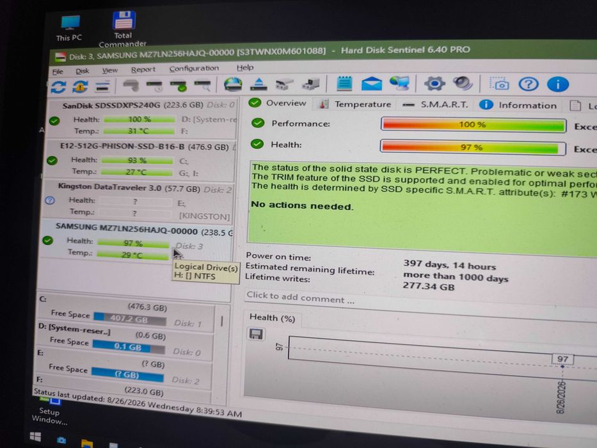Screen dimensions: 597x448
Task: Click the 97 data point label on graph
Action: click(562, 359)
